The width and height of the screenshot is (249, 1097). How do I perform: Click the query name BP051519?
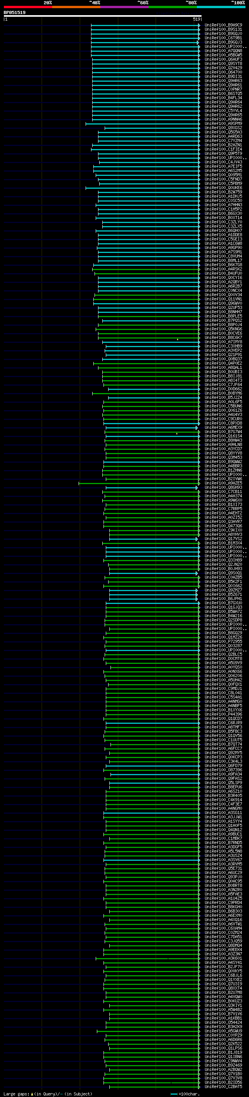14,12
